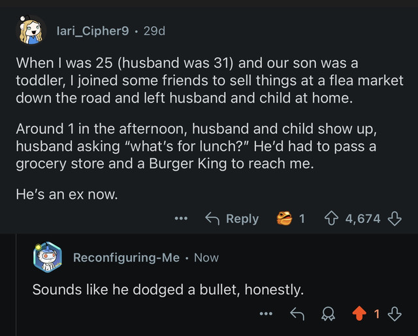This screenshot has width=418, height=336.
Task: Give award to Reconfiguring-Me's reply
Action: (328, 314)
